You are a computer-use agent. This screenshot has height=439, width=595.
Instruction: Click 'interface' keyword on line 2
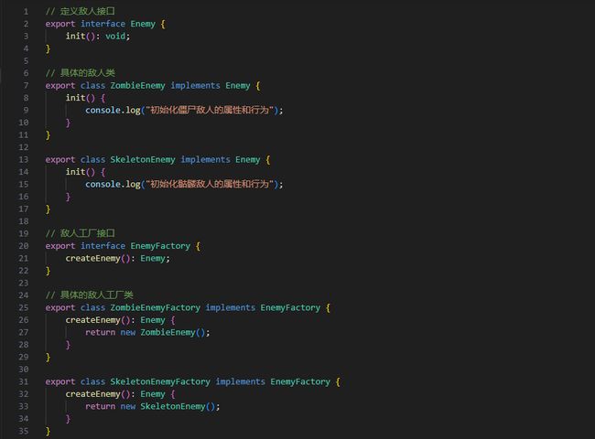pyautogui.click(x=103, y=24)
